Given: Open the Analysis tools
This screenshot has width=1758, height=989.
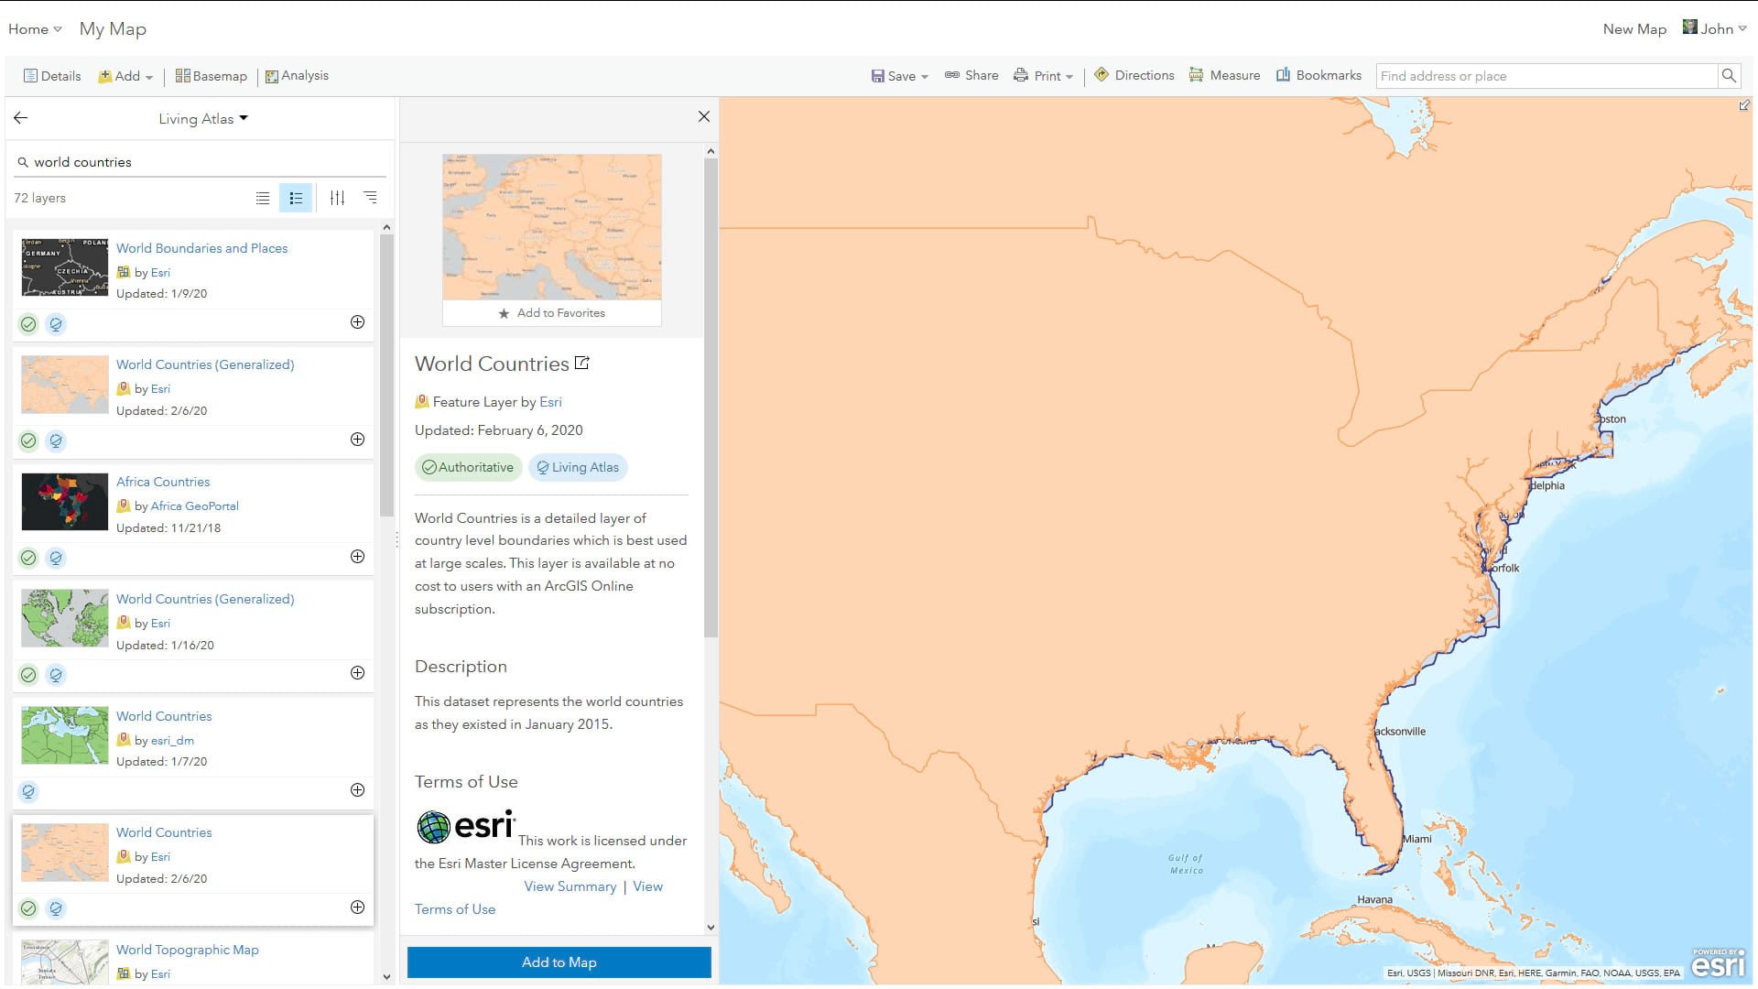Looking at the screenshot, I should [297, 76].
